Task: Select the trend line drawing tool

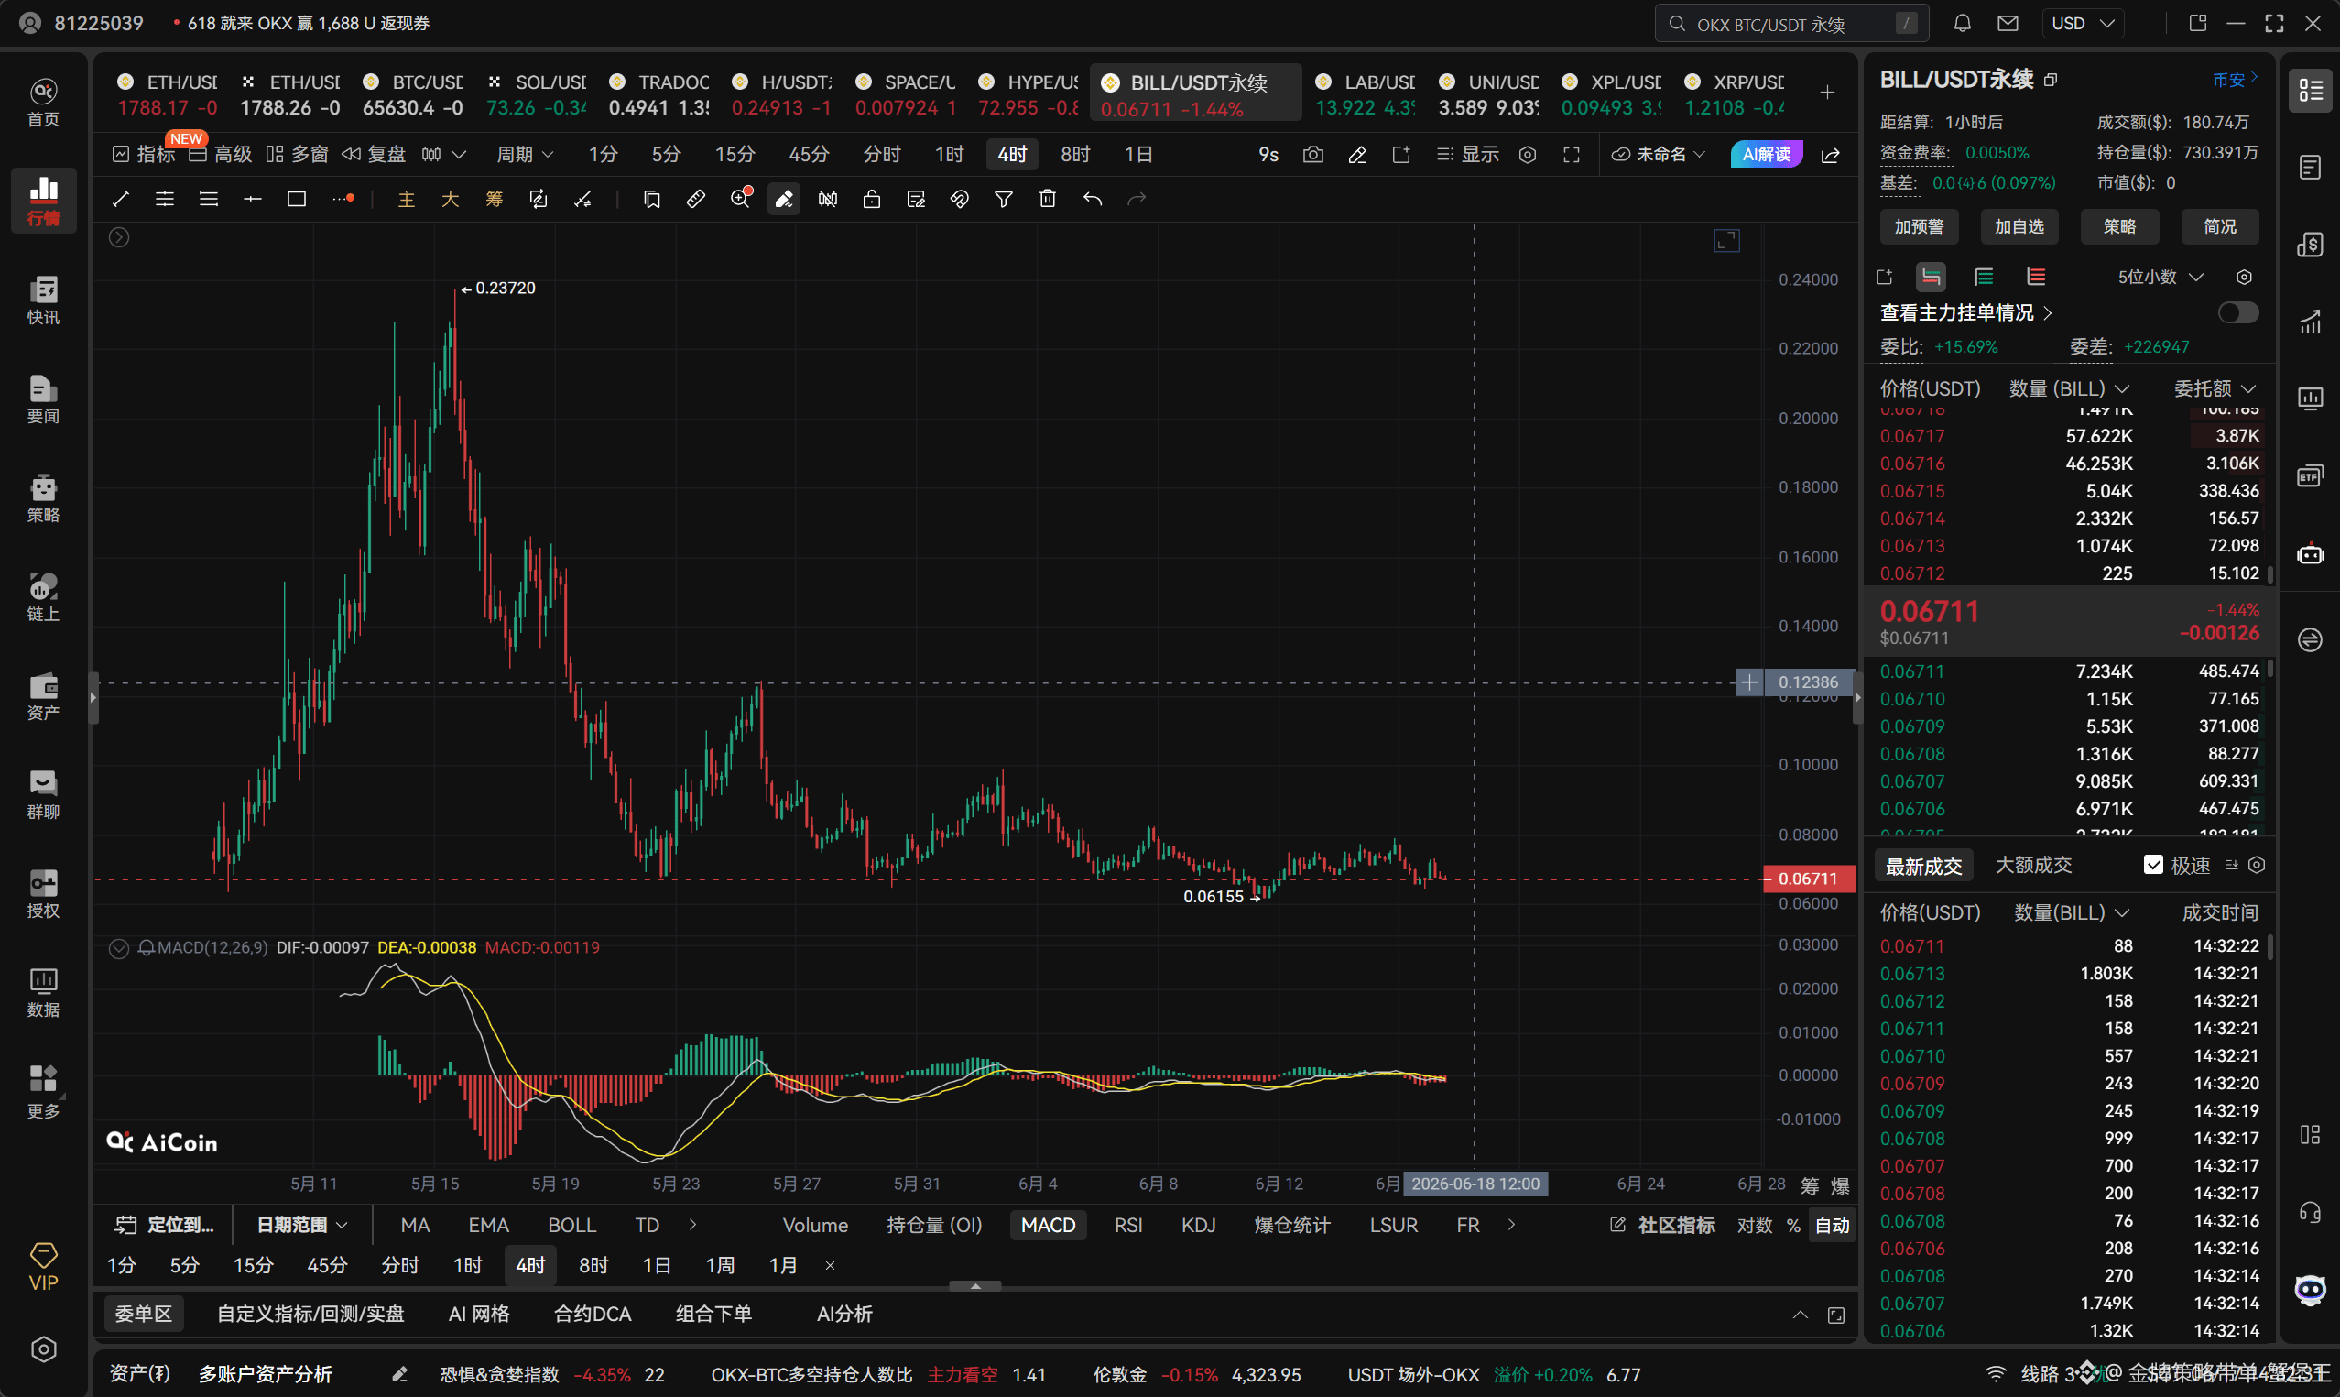Action: (x=120, y=199)
